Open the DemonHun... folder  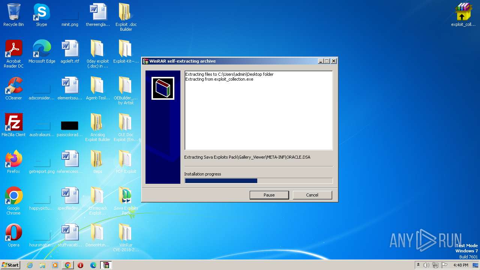(x=97, y=235)
